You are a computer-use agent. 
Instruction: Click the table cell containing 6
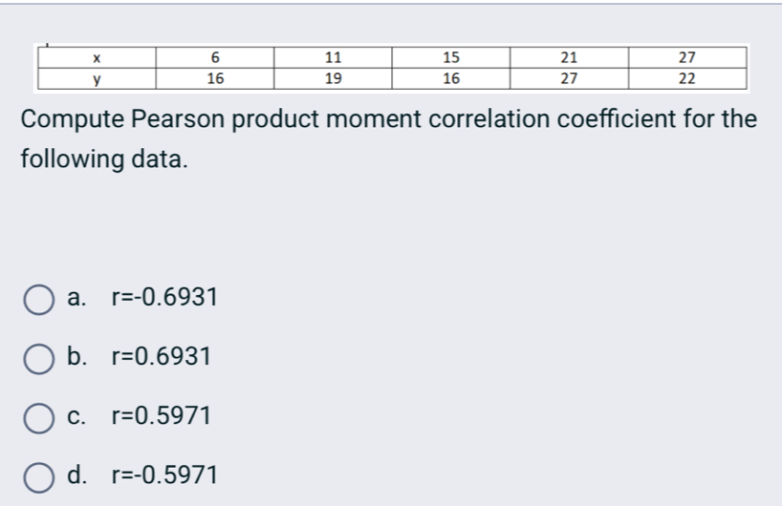pos(215,57)
